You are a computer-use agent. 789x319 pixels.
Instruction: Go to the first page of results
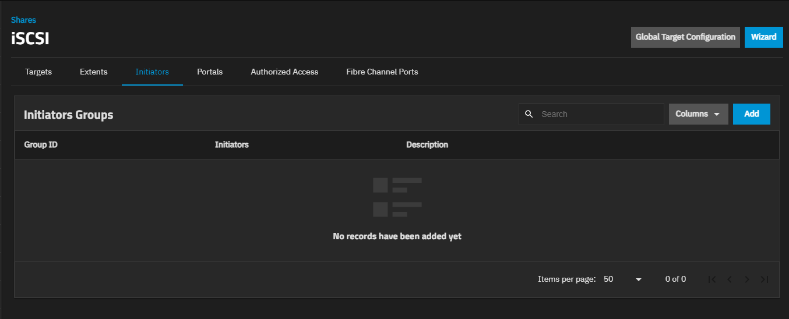click(x=712, y=279)
